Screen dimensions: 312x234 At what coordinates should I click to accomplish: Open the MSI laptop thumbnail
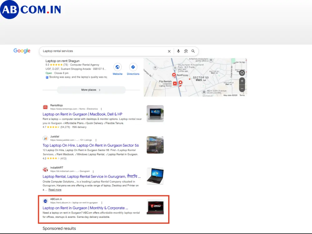point(155,207)
